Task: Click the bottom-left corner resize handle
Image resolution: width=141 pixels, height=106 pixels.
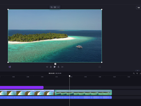Action: pyautogui.click(x=8, y=62)
